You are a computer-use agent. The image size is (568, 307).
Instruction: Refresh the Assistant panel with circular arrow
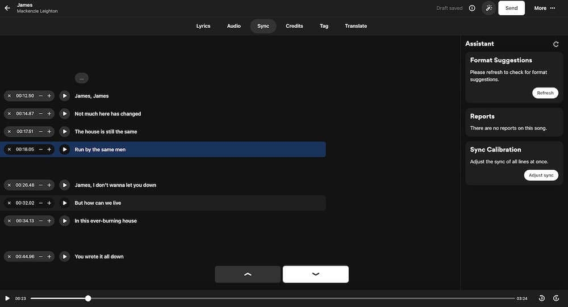point(556,44)
